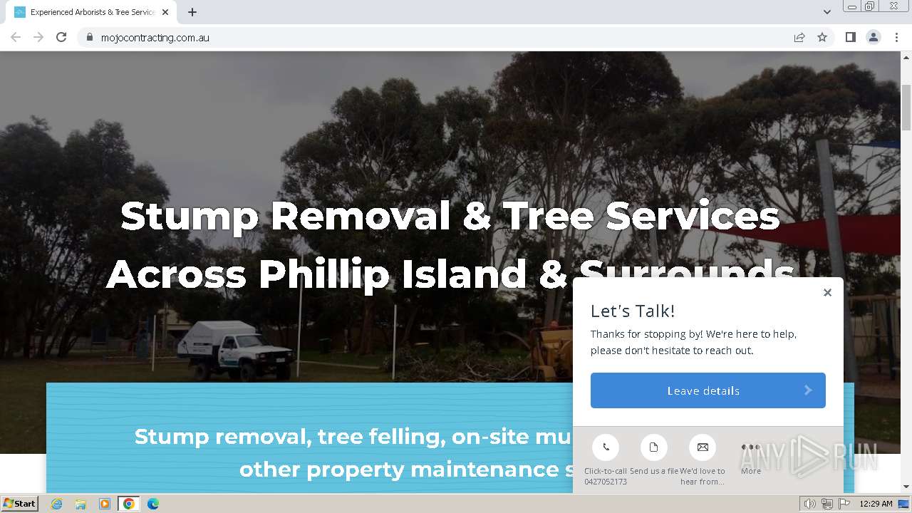The image size is (912, 513).
Task: Click the phone Click-to-call icon
Action: (x=606, y=447)
